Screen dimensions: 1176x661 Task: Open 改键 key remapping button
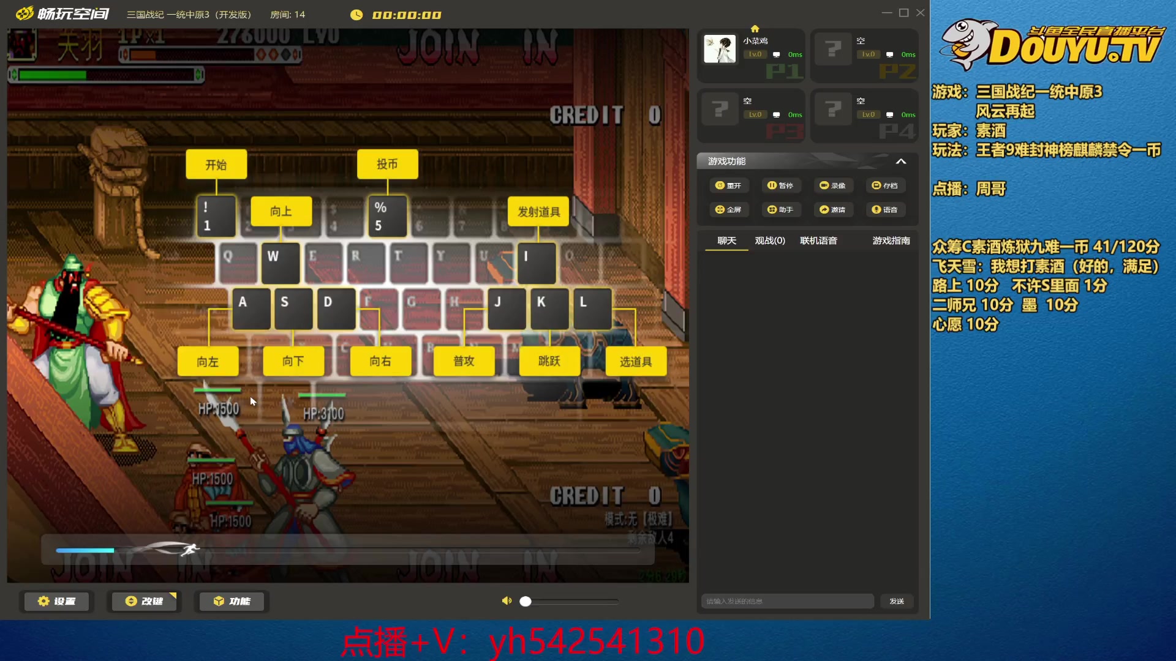tap(145, 601)
